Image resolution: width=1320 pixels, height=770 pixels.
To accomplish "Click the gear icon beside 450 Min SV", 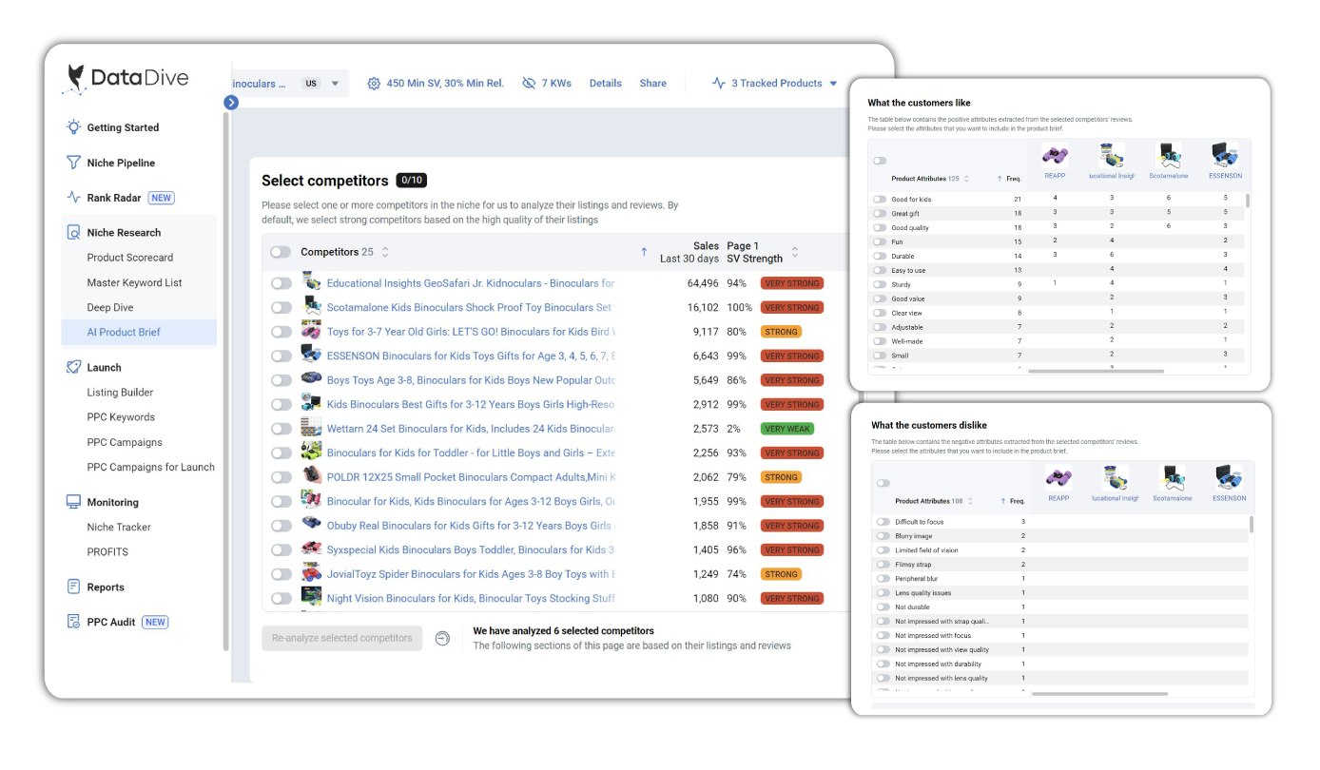I will (374, 84).
